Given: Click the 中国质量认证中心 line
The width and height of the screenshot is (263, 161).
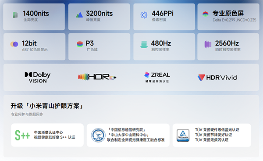Looking at the screenshot, I should pyautogui.click(x=49, y=132).
